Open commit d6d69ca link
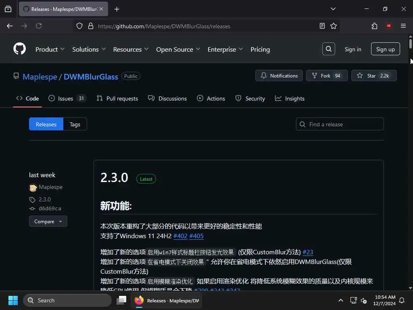This screenshot has width=413, height=310. point(50,209)
